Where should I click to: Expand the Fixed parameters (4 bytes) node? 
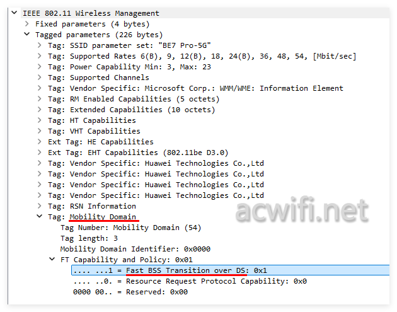(x=27, y=23)
